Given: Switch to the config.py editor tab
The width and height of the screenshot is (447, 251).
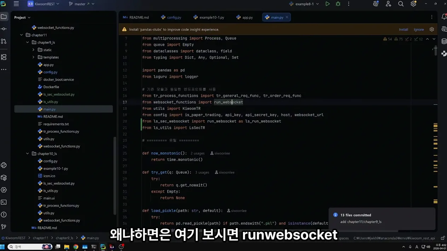Looking at the screenshot, I should [x=171, y=17].
